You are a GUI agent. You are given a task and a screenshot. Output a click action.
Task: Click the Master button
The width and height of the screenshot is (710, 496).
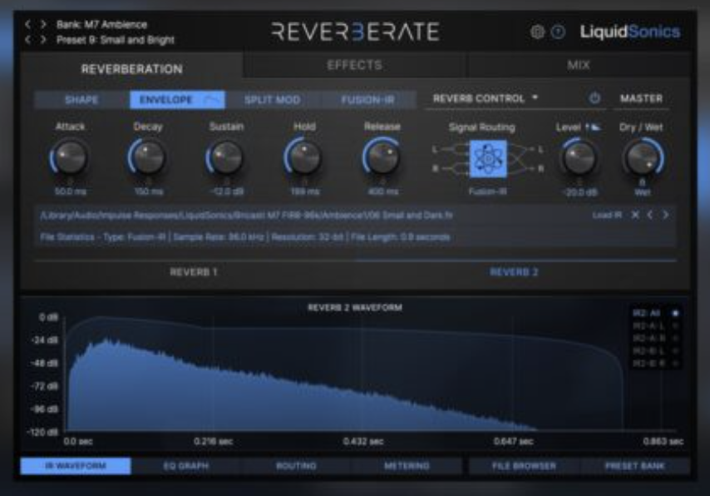point(641,99)
